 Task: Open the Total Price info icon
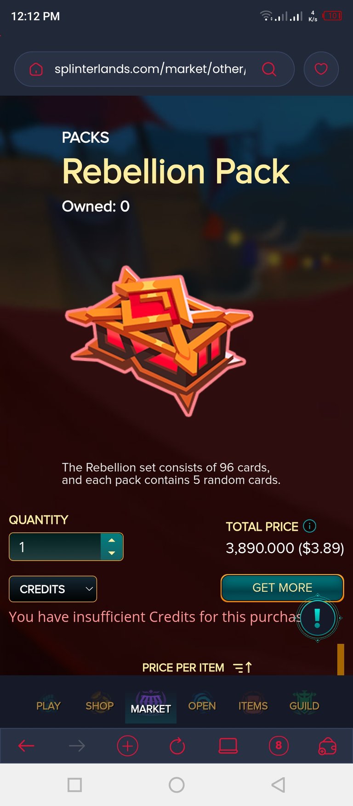[x=310, y=526]
